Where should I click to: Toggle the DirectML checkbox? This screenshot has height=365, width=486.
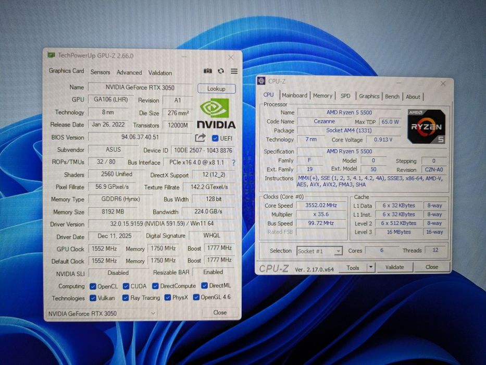coord(204,285)
